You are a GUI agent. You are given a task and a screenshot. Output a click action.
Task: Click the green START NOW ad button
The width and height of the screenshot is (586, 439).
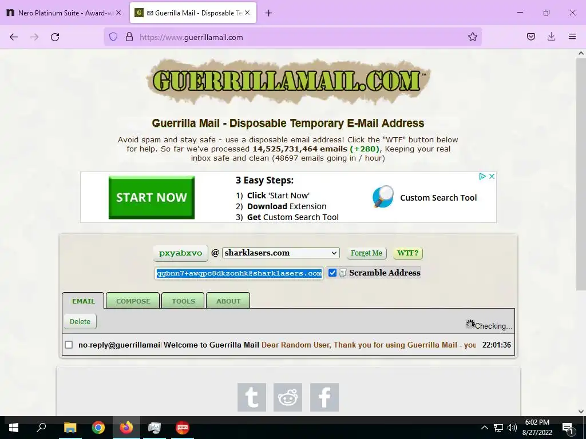tap(151, 197)
